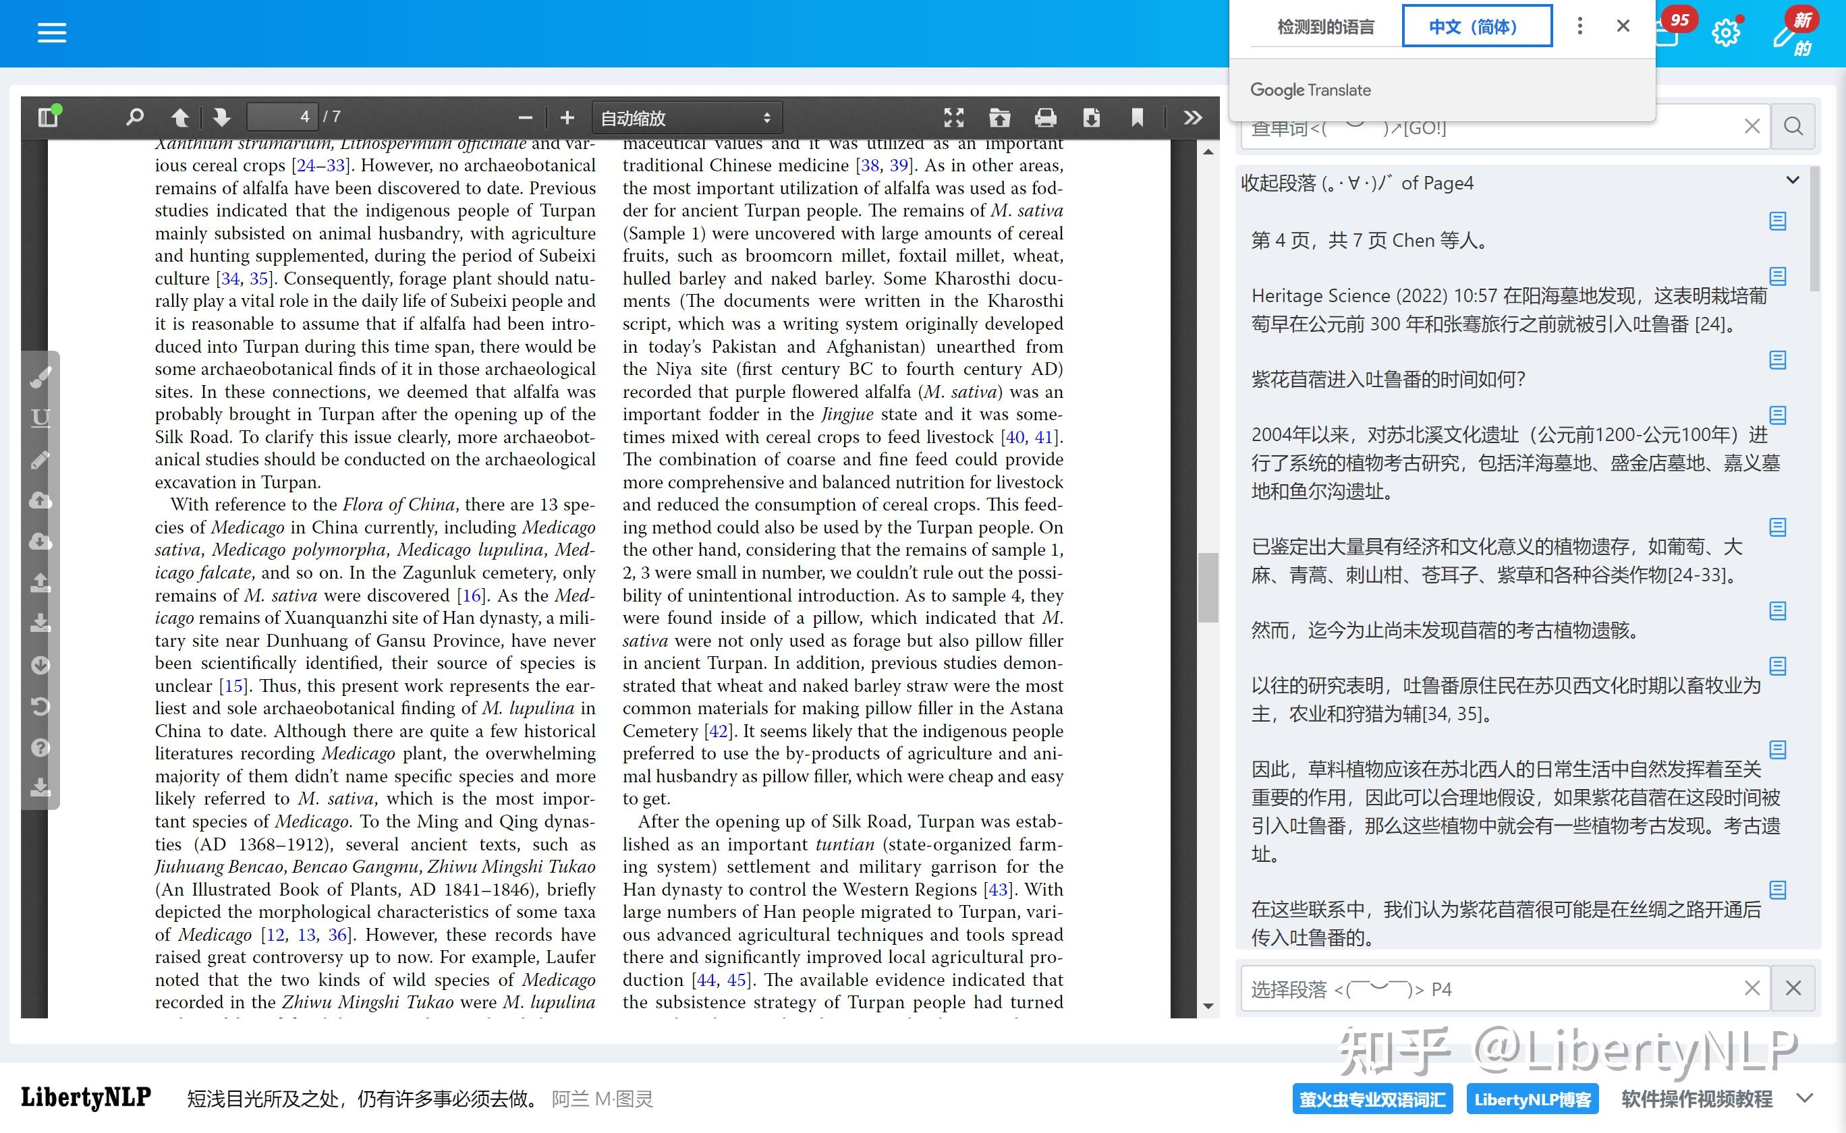Viewport: 1846px width, 1133px height.
Task: Click the download-tray icon beneath the help icon
Action: coord(40,788)
